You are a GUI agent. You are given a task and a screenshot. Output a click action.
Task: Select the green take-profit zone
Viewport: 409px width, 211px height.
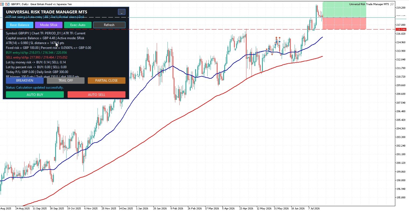[344, 9]
